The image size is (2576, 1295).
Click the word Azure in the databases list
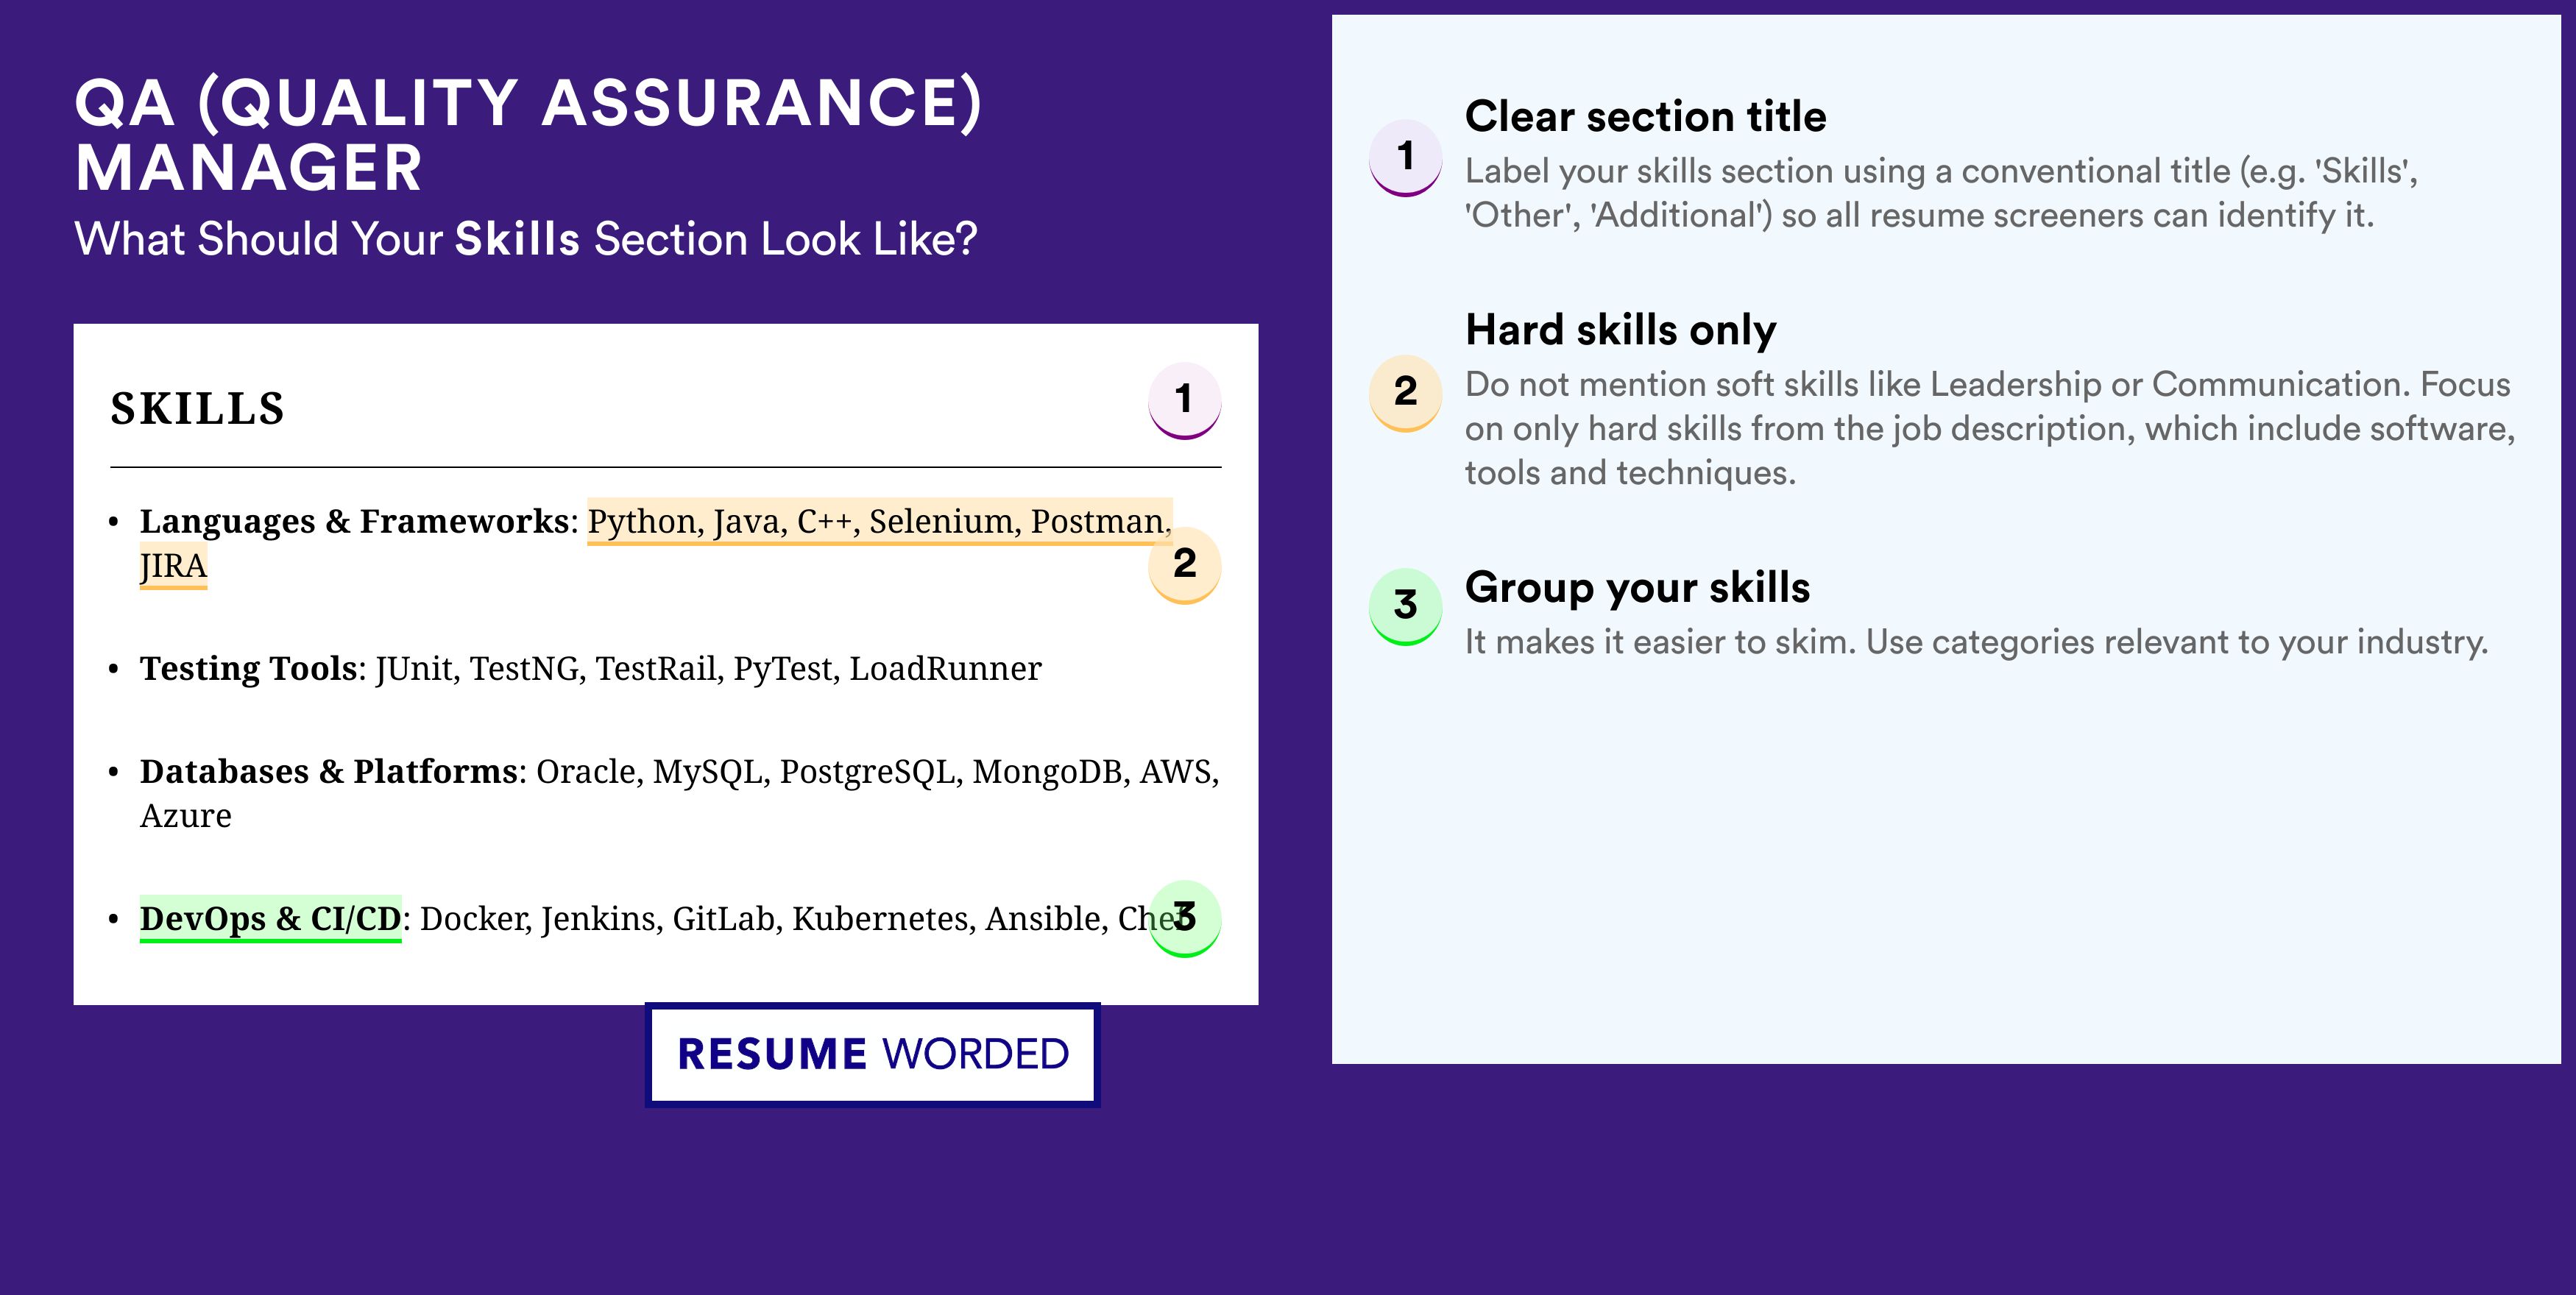(x=186, y=816)
